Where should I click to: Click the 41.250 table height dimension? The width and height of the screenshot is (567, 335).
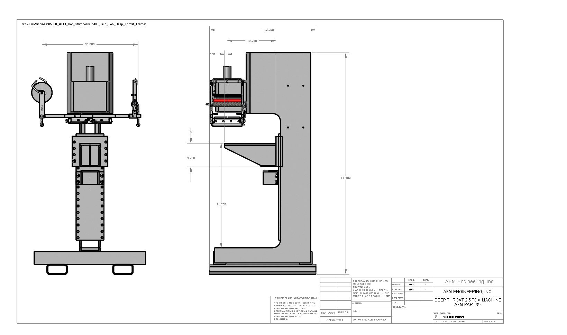pyautogui.click(x=221, y=204)
